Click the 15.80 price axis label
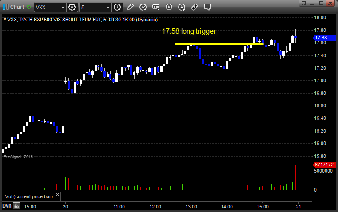The height and width of the screenshot is (212, 338). coord(320,156)
